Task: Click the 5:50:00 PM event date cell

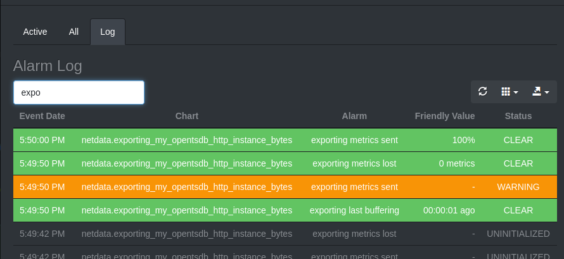Action: tap(42, 140)
